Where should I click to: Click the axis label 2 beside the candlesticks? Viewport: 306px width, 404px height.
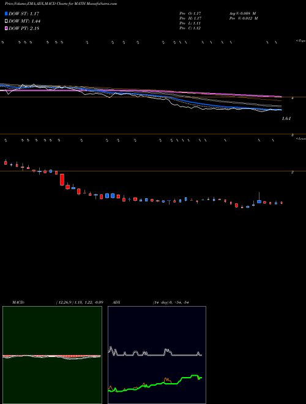pyautogui.click(x=292, y=172)
